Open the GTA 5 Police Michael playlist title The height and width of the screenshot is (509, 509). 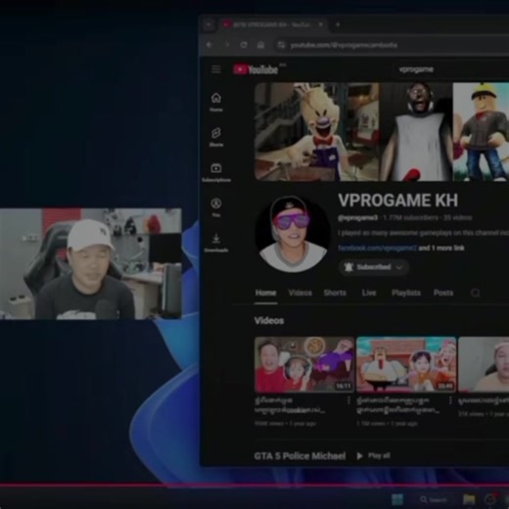pos(300,456)
